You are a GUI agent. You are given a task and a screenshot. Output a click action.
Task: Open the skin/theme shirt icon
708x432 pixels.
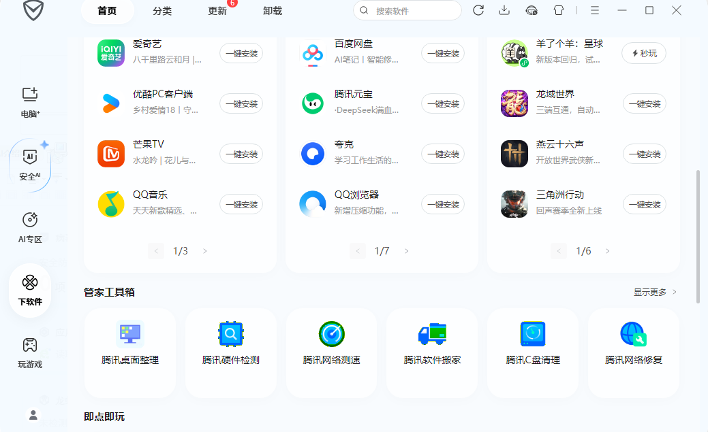pyautogui.click(x=559, y=10)
